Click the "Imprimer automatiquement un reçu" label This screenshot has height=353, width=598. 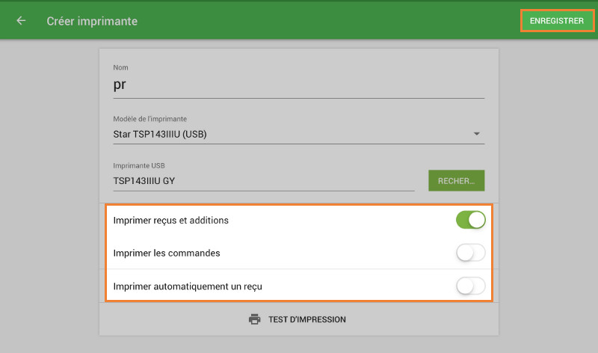[188, 286]
